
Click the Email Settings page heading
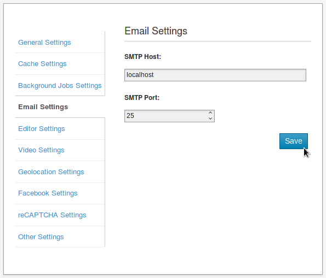pyautogui.click(x=156, y=31)
